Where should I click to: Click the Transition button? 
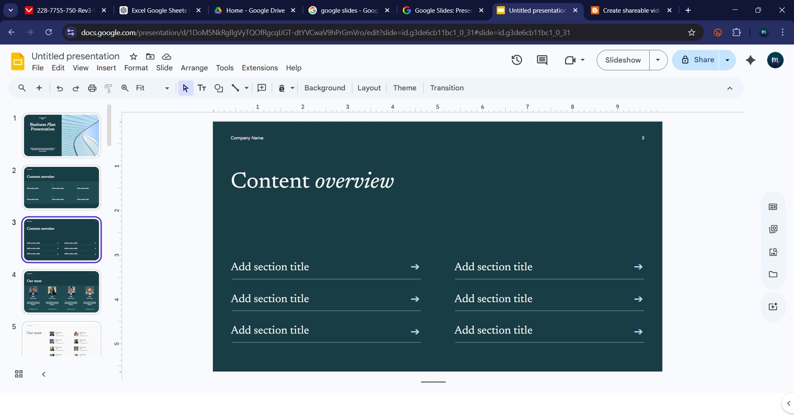447,88
